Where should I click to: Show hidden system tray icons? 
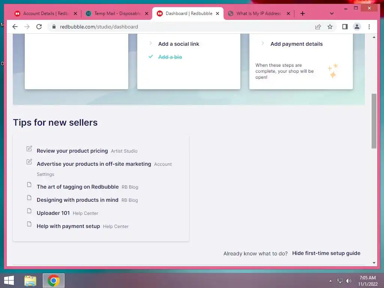click(x=330, y=281)
